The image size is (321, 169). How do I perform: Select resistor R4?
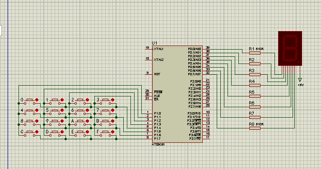pos(255,86)
